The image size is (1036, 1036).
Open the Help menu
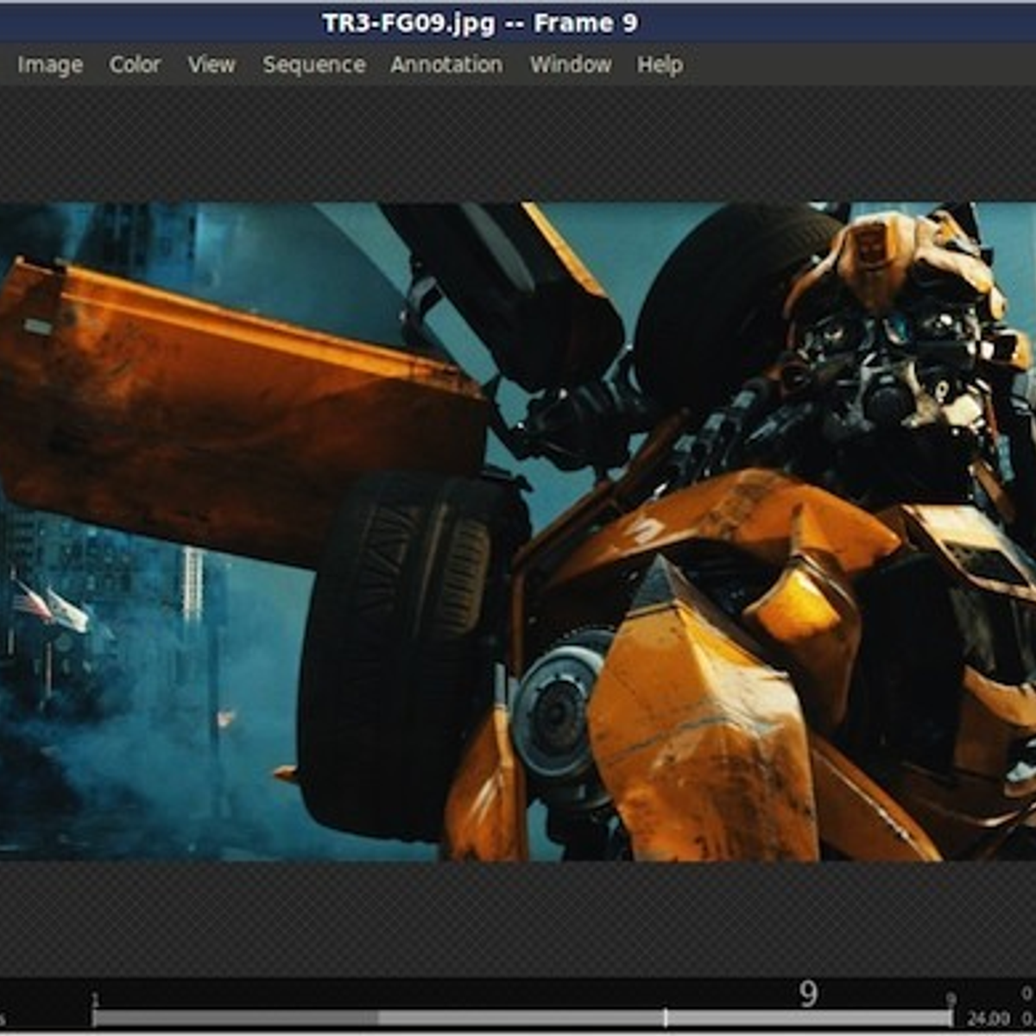(x=660, y=65)
